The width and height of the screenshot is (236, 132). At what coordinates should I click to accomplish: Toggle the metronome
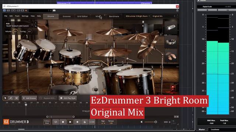[x=84, y=122]
